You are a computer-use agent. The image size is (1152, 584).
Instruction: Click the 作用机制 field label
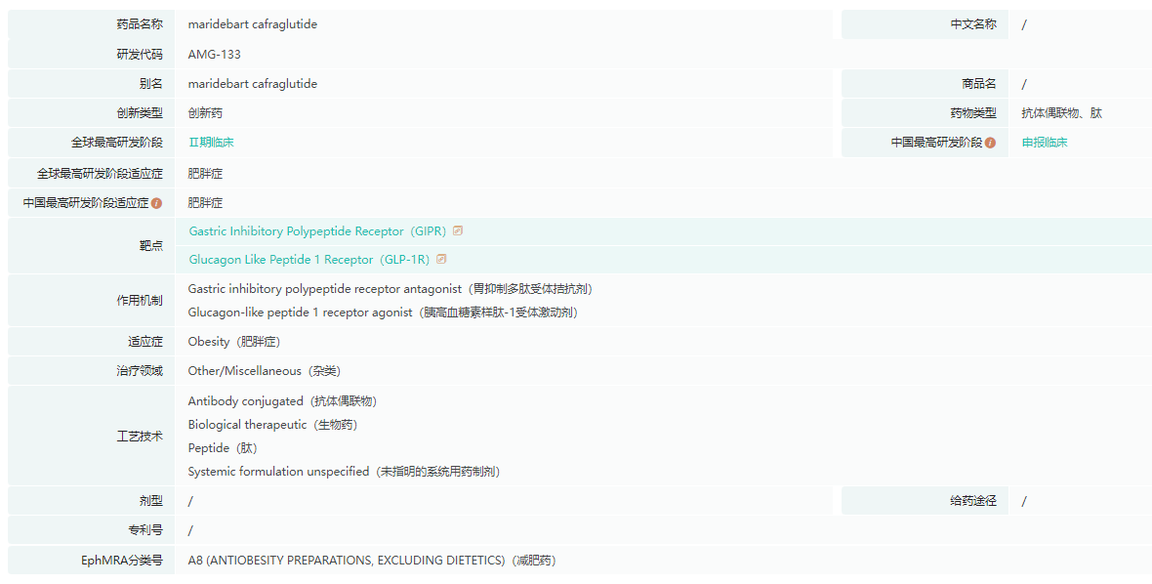[x=140, y=301]
